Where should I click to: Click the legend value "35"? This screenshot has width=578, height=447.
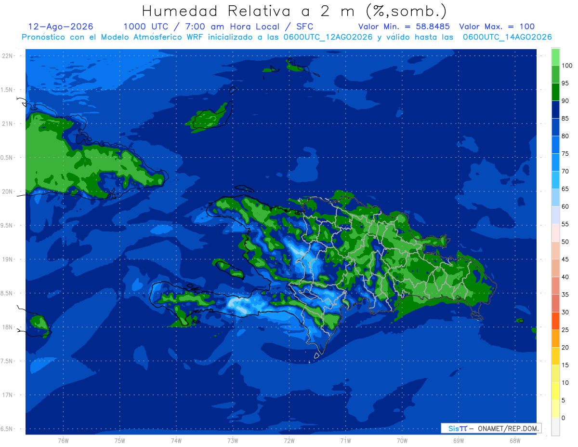click(565, 294)
